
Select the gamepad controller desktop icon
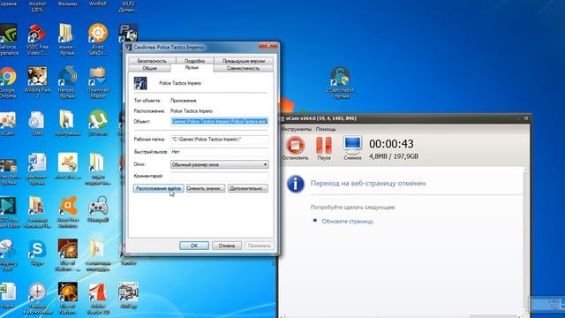pyautogui.click(x=98, y=209)
